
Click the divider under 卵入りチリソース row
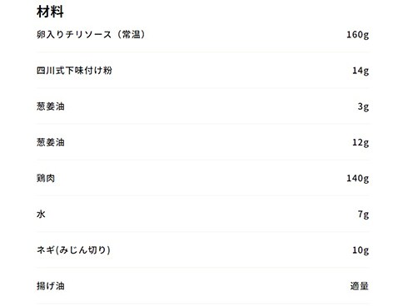pyautogui.click(x=202, y=52)
